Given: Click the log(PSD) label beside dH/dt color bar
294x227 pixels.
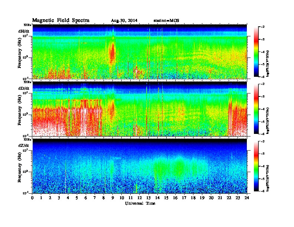Looking at the screenshot, I should coord(268,63).
